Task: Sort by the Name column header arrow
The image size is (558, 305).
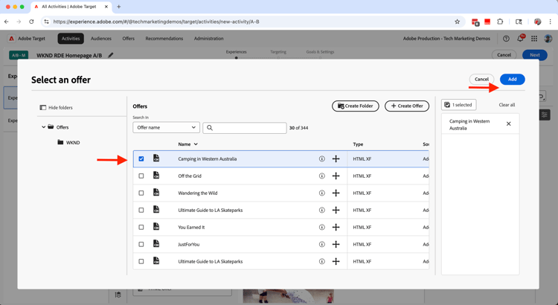Action: tap(196, 144)
